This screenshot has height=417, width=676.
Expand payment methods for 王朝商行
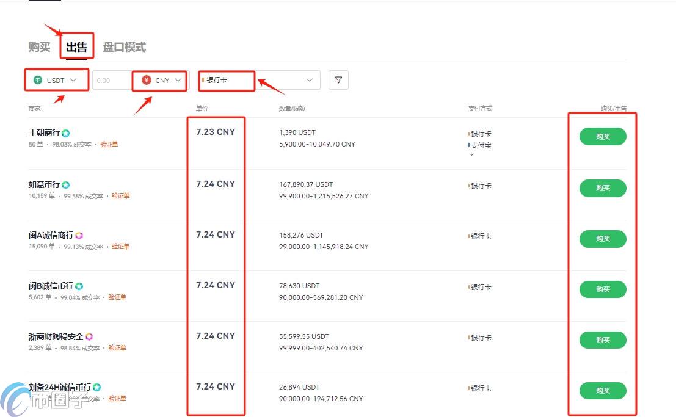pos(471,155)
